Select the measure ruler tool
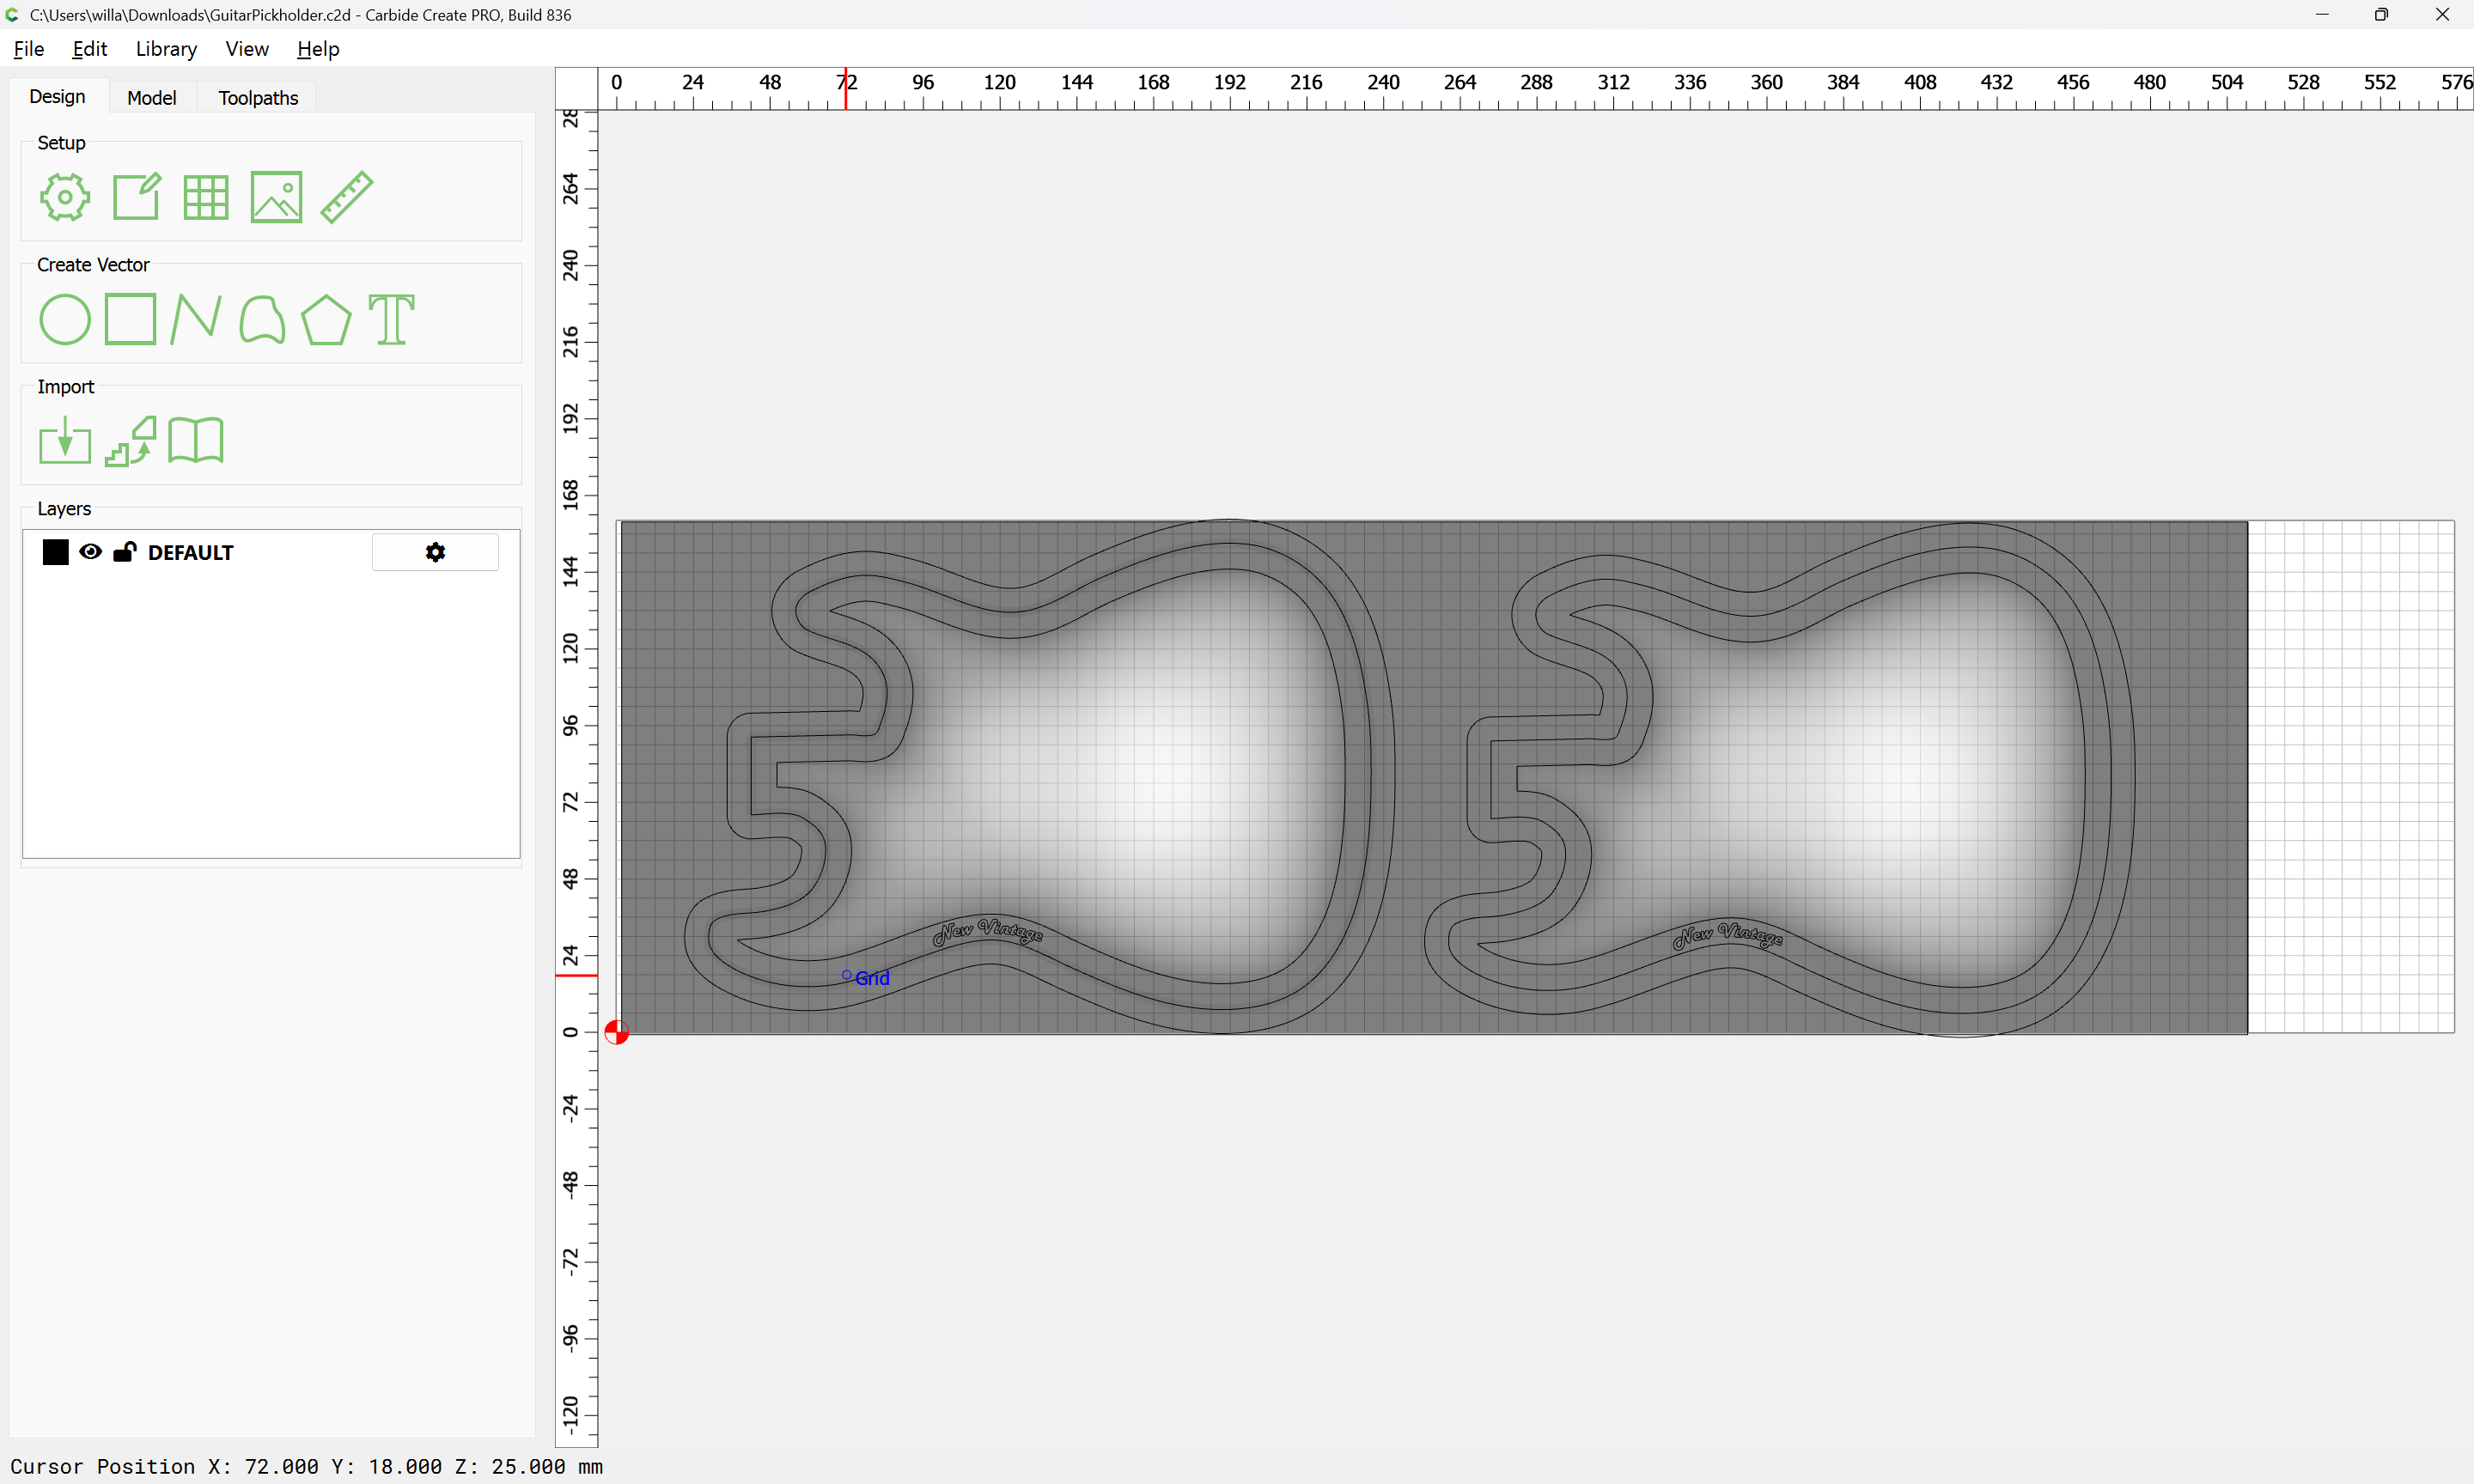The image size is (2474, 1484). tap(347, 197)
